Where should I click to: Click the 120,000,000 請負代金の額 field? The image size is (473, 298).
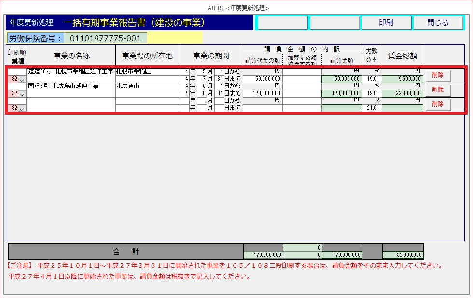[x=263, y=94]
